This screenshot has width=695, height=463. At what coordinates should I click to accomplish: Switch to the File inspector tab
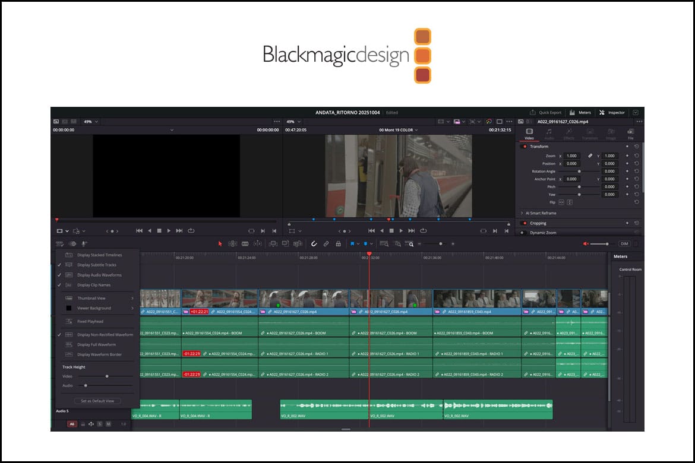pos(631,134)
